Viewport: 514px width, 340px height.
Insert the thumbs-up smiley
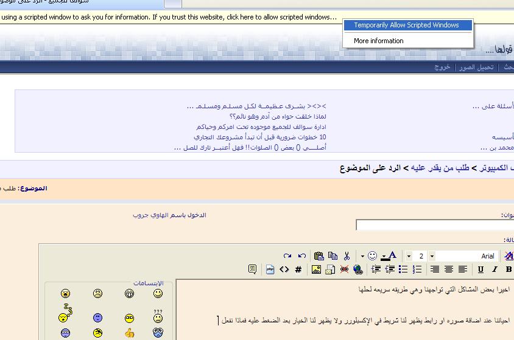tap(129, 333)
